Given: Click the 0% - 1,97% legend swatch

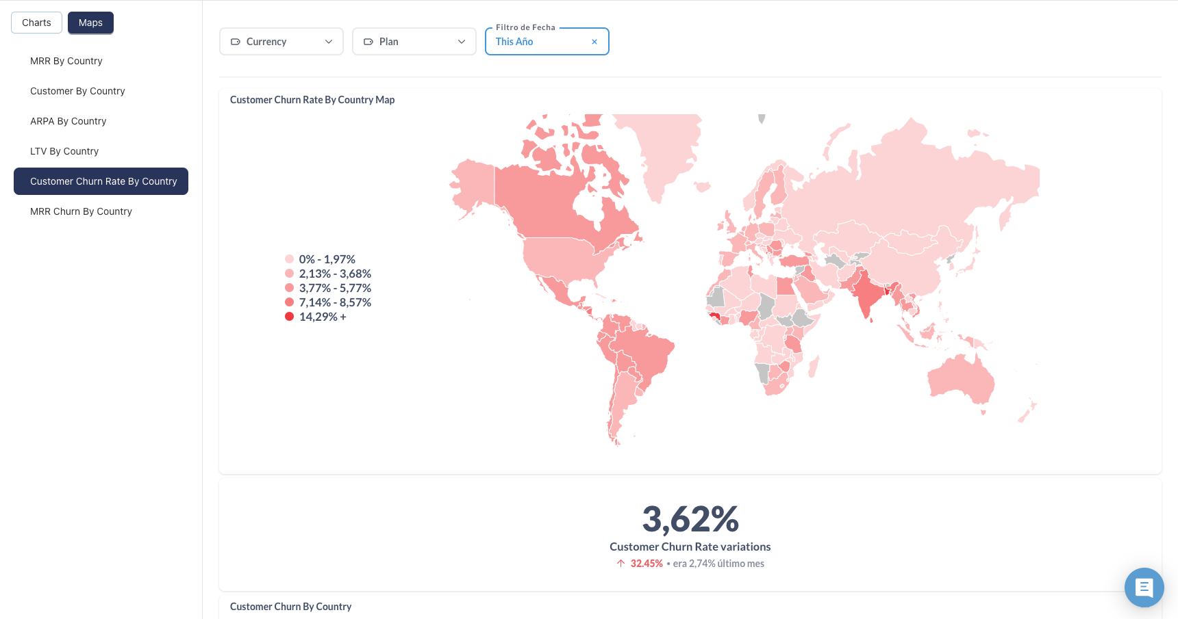Looking at the screenshot, I should (x=290, y=259).
